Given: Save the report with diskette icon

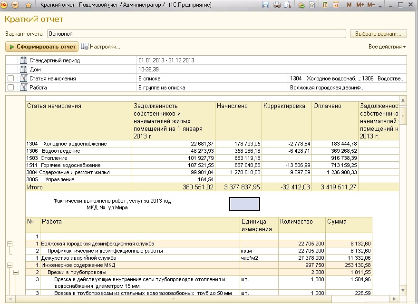Looking at the screenshot, I should (265, 5).
